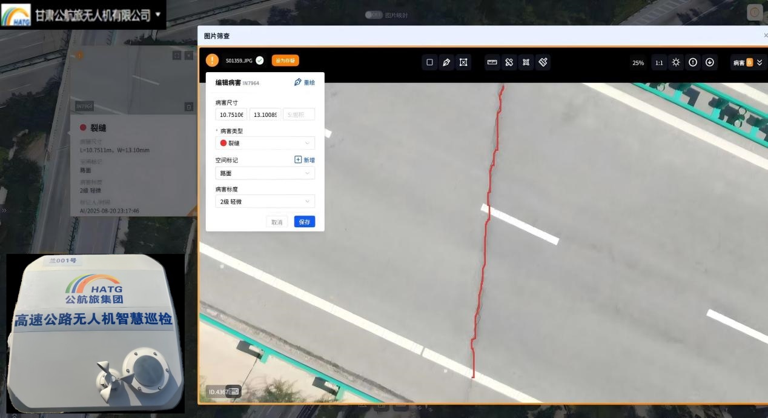The height and width of the screenshot is (418, 768).
Task: Click the download arrow icon
Action: coord(710,62)
